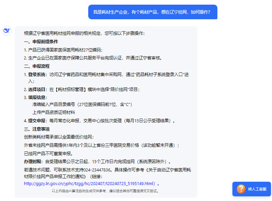Click the line about 外省未挂网产品 prices
Image resolution: width=272 pixels, height=201 pixels.
[102, 145]
